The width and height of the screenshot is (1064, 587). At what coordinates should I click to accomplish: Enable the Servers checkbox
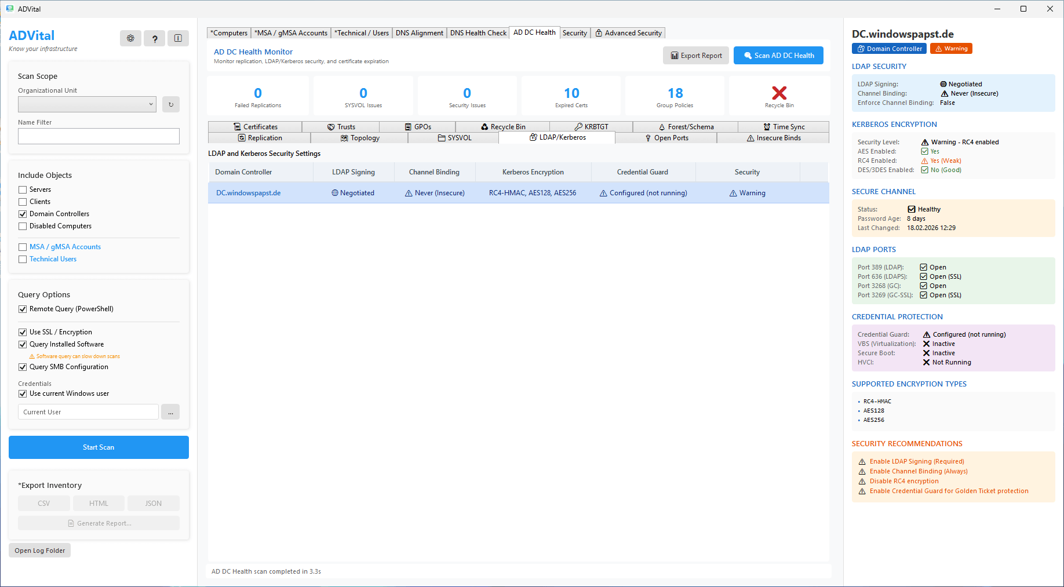coord(23,189)
